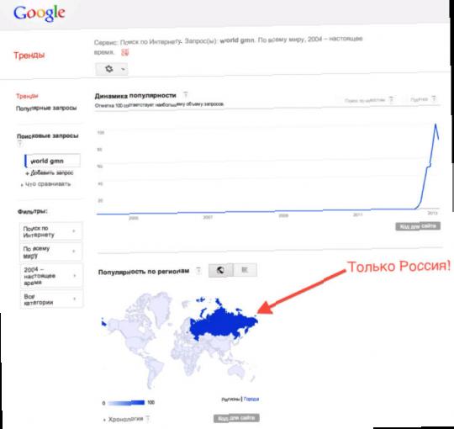The image size is (454, 429).
Task: Click Добавить запрос to add a term
Action: (50, 173)
